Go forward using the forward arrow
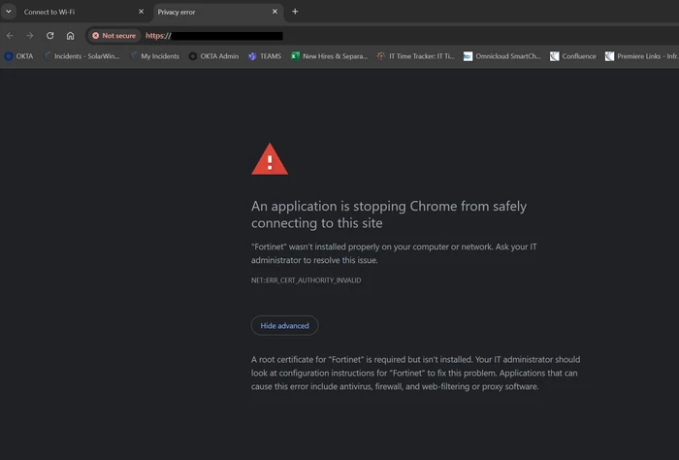 [30, 36]
